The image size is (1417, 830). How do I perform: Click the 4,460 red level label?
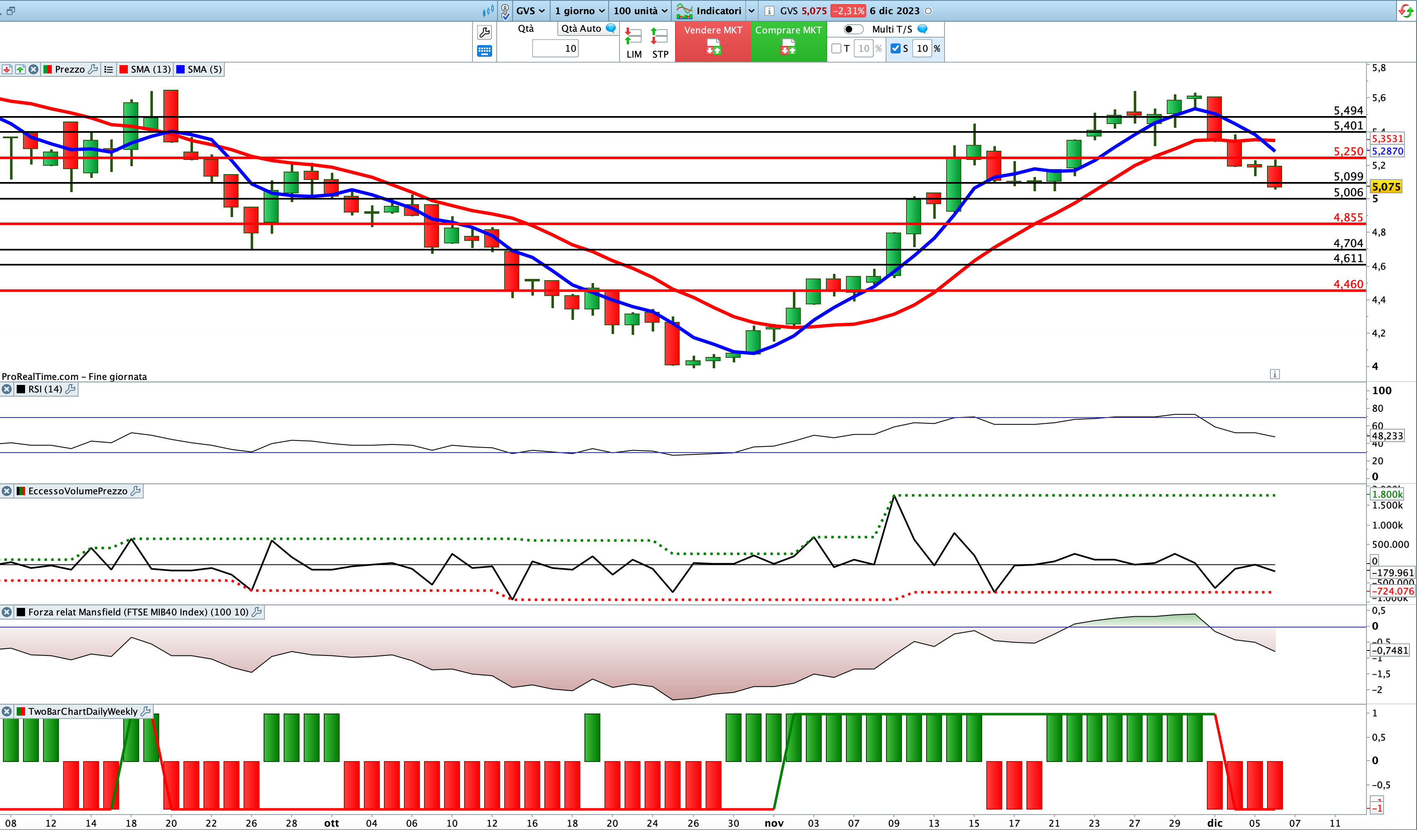point(1348,284)
